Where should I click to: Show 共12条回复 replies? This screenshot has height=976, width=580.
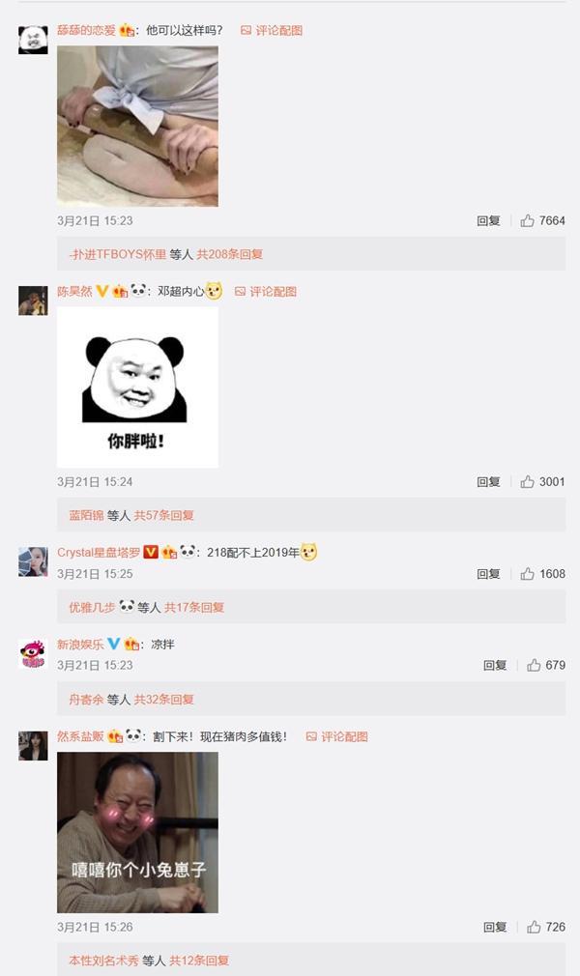point(199,961)
